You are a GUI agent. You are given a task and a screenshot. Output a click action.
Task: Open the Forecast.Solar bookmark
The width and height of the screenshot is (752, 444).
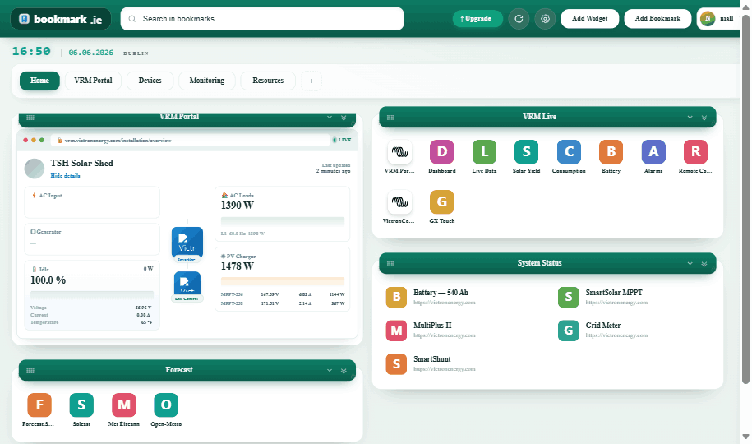pyautogui.click(x=39, y=405)
